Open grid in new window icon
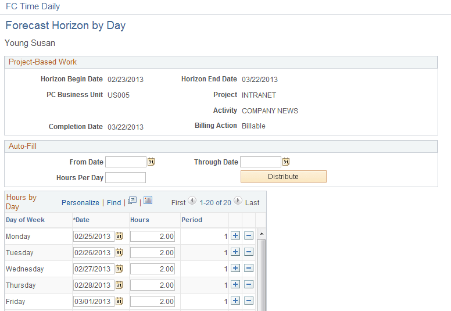This screenshot has height=311, width=451. click(132, 201)
